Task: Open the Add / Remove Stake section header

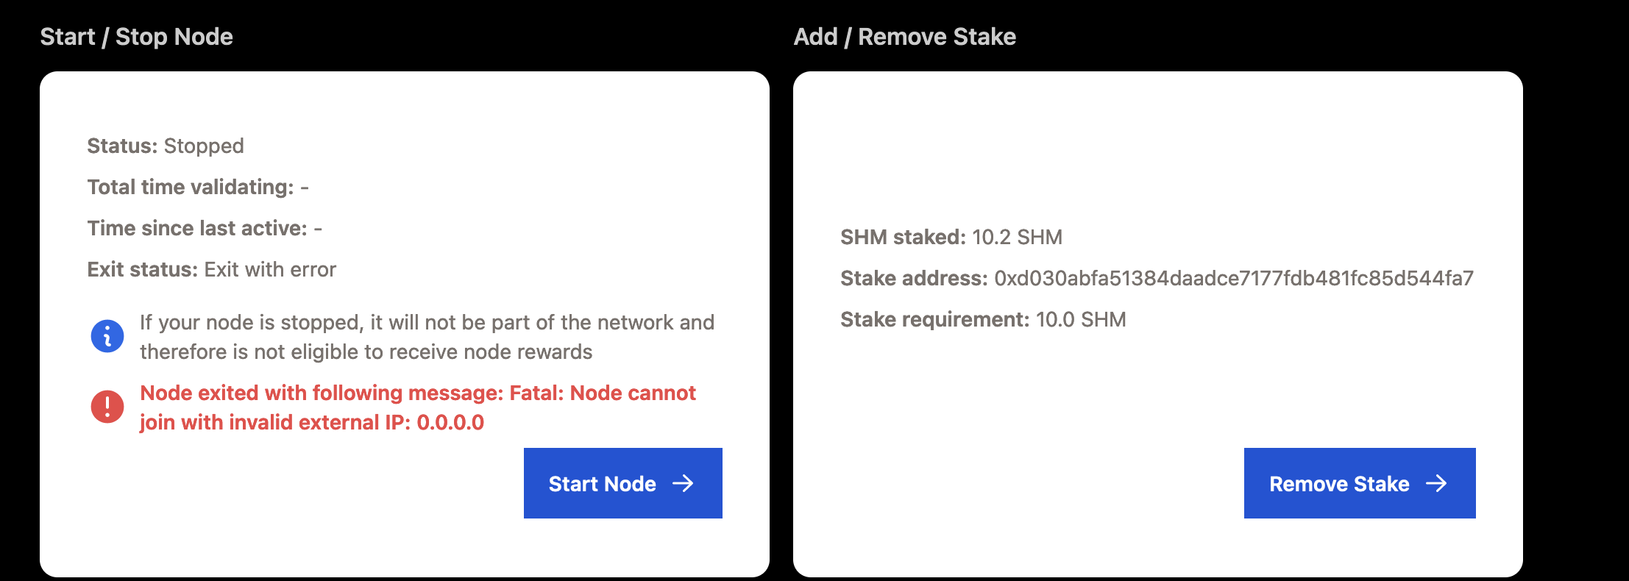Action: click(904, 36)
